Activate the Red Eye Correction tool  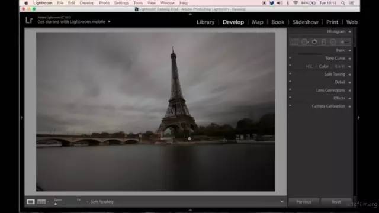pyautogui.click(x=314, y=42)
